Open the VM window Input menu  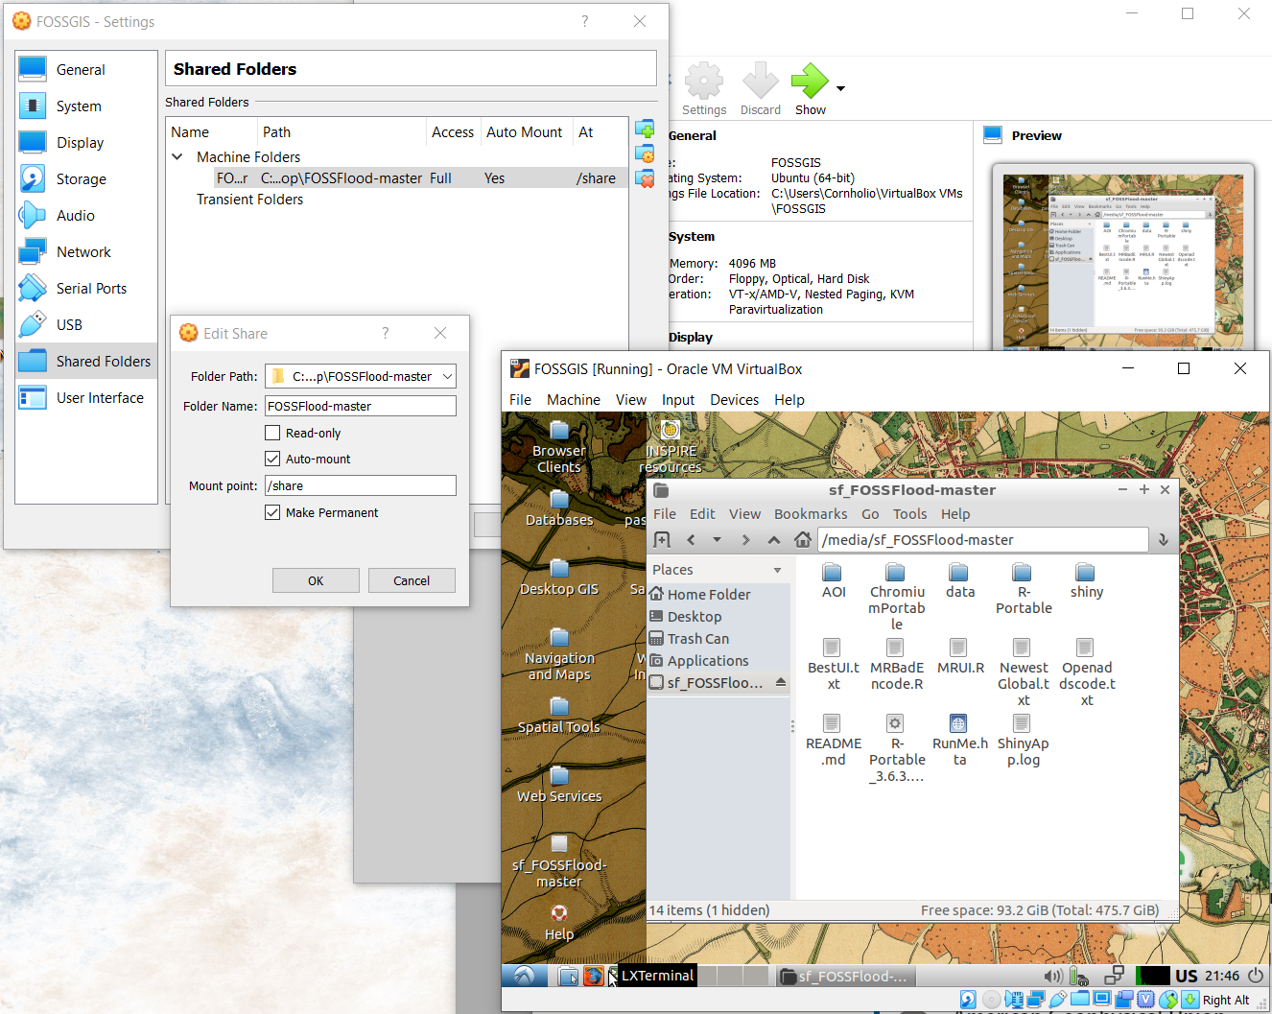click(x=678, y=400)
